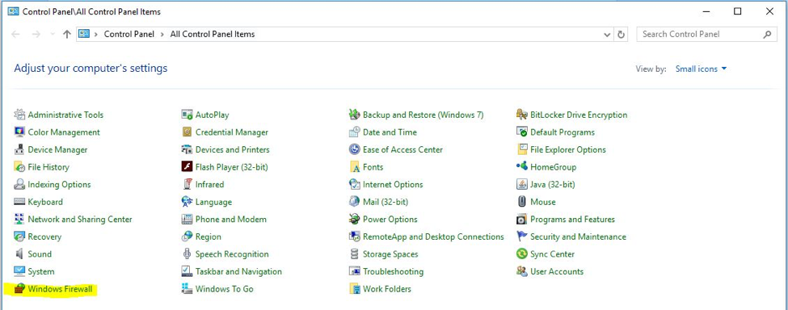The image size is (788, 310).
Task: Click the Device Manager icon
Action: (19, 149)
